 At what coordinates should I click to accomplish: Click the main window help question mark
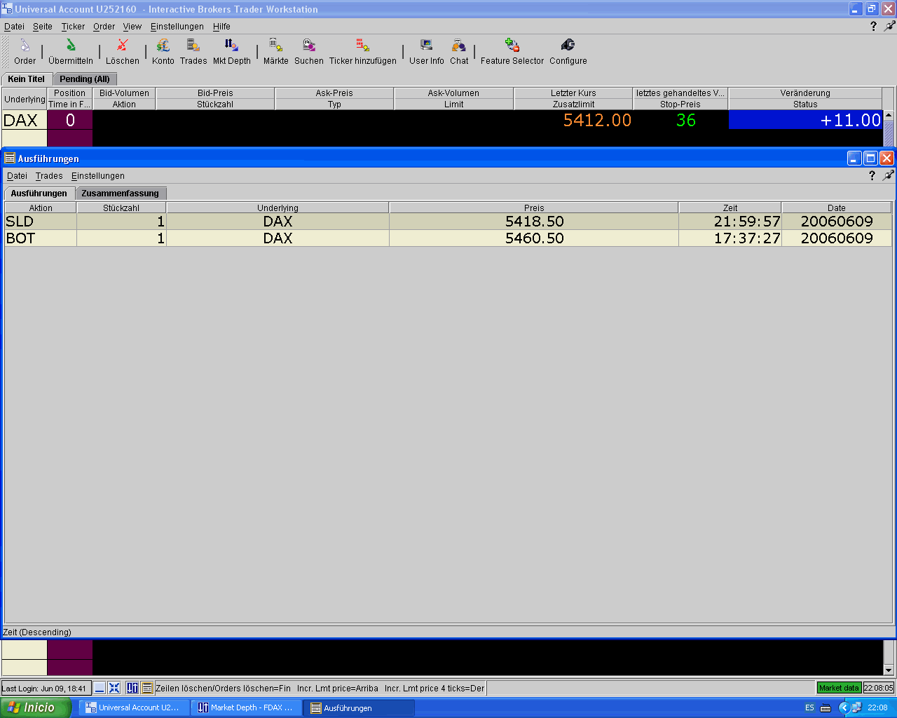873,26
